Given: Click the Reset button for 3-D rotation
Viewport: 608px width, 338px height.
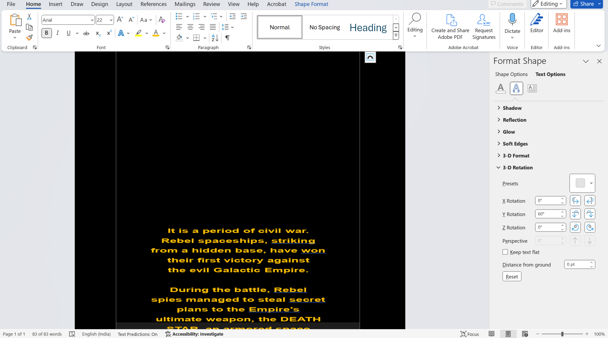Looking at the screenshot, I should point(511,276).
